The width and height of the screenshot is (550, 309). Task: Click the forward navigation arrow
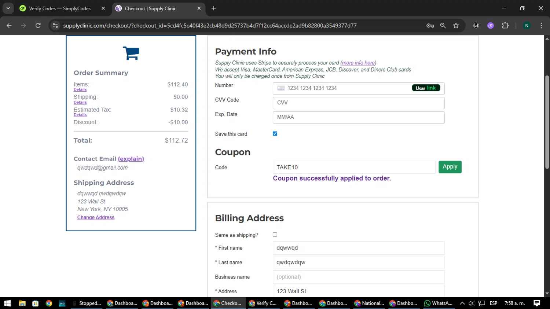[x=23, y=26]
